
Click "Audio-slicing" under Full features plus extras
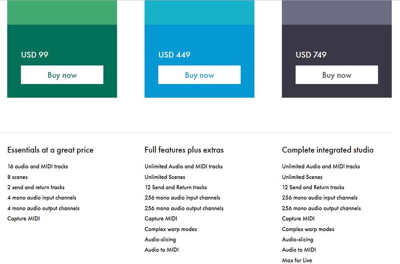pos(160,239)
